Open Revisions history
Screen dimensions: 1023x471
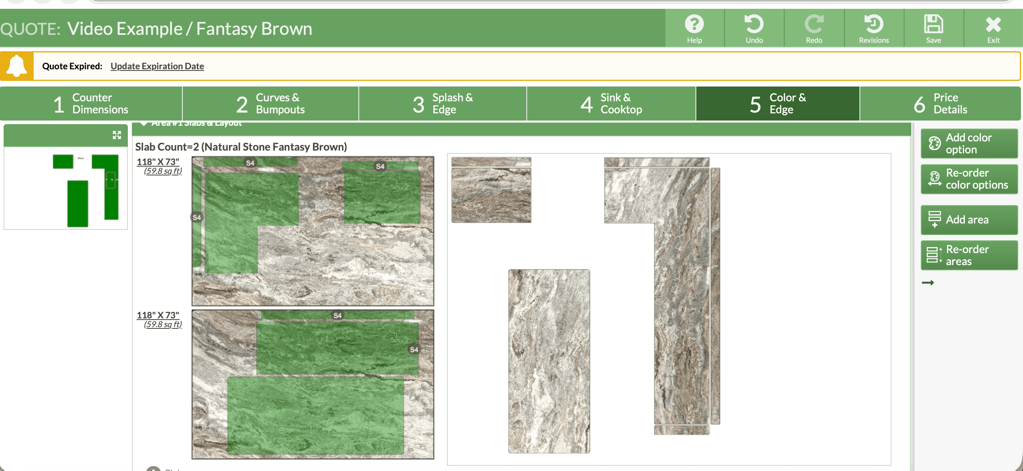[873, 28]
